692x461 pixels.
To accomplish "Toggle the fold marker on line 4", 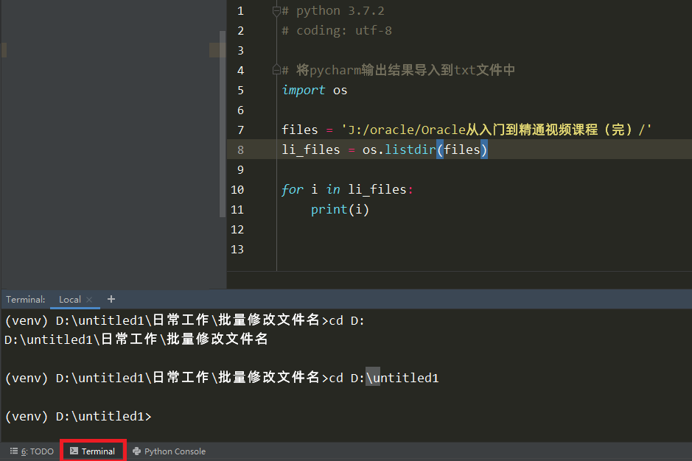I will (x=276, y=70).
